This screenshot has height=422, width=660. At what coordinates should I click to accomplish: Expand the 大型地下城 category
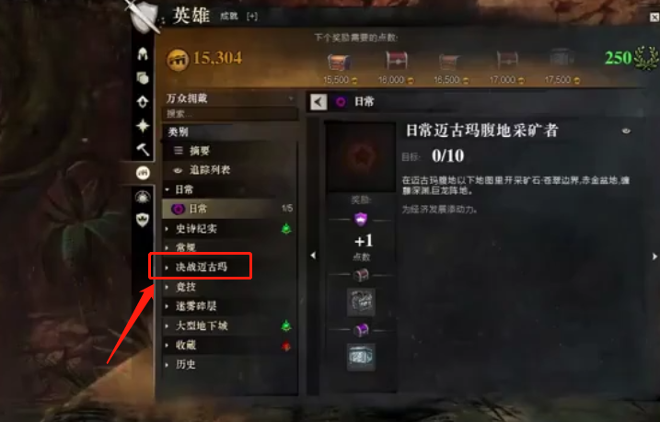229,325
